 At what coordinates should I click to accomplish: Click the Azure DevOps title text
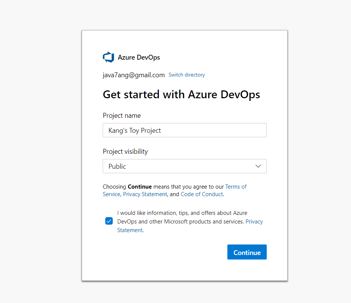click(139, 58)
